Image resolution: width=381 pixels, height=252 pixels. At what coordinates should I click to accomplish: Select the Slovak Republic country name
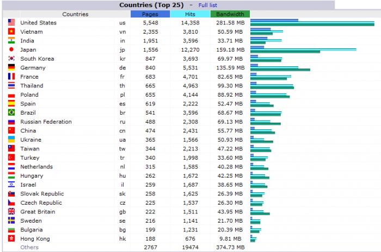[x=42, y=193]
